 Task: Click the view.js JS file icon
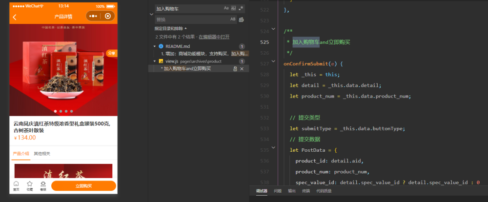[x=161, y=61]
